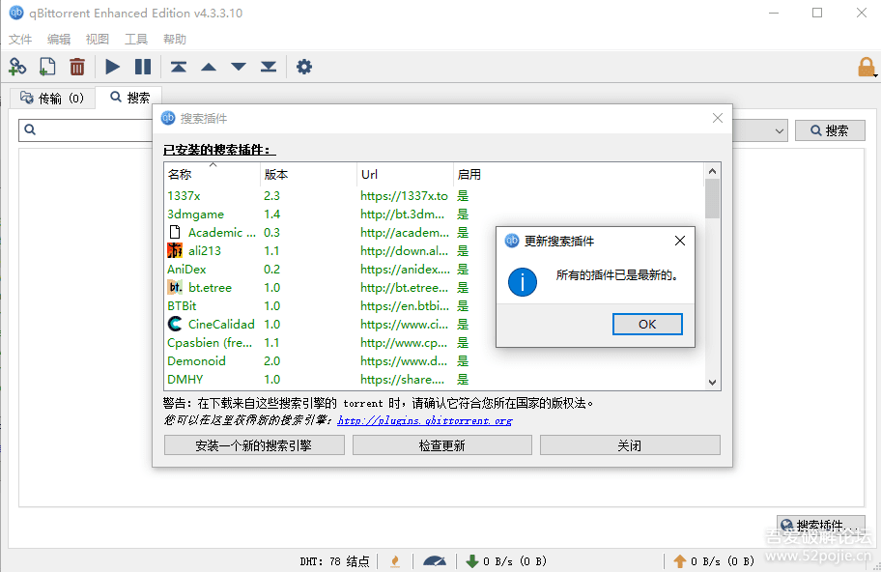Select the 1337x plugin row
881x572 pixels.
point(433,195)
